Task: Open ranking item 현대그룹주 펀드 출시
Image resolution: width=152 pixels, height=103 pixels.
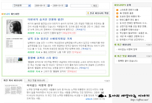Action: point(129,20)
